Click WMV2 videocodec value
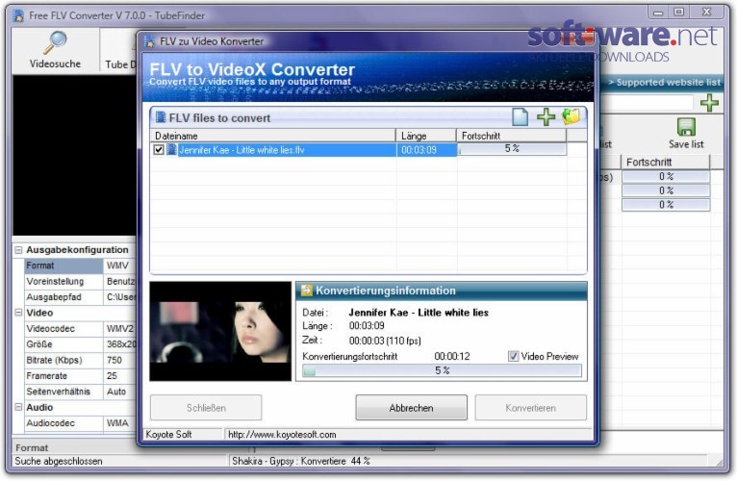Viewport: 737px width, 481px height. (120, 329)
